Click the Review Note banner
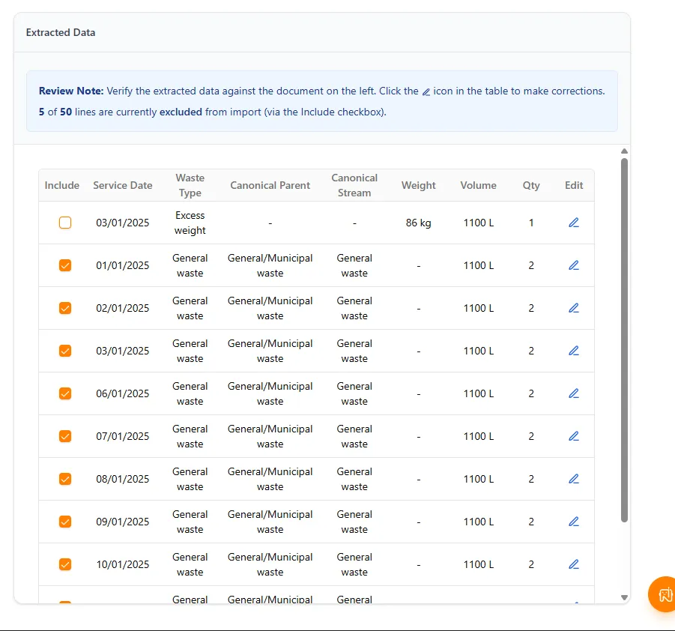Image resolution: width=675 pixels, height=631 pixels. 322,101
